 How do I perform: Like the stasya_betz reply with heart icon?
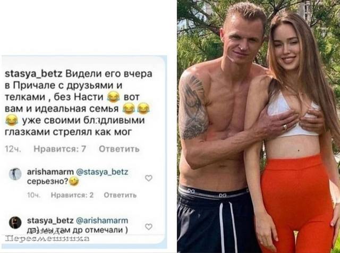[149, 227]
